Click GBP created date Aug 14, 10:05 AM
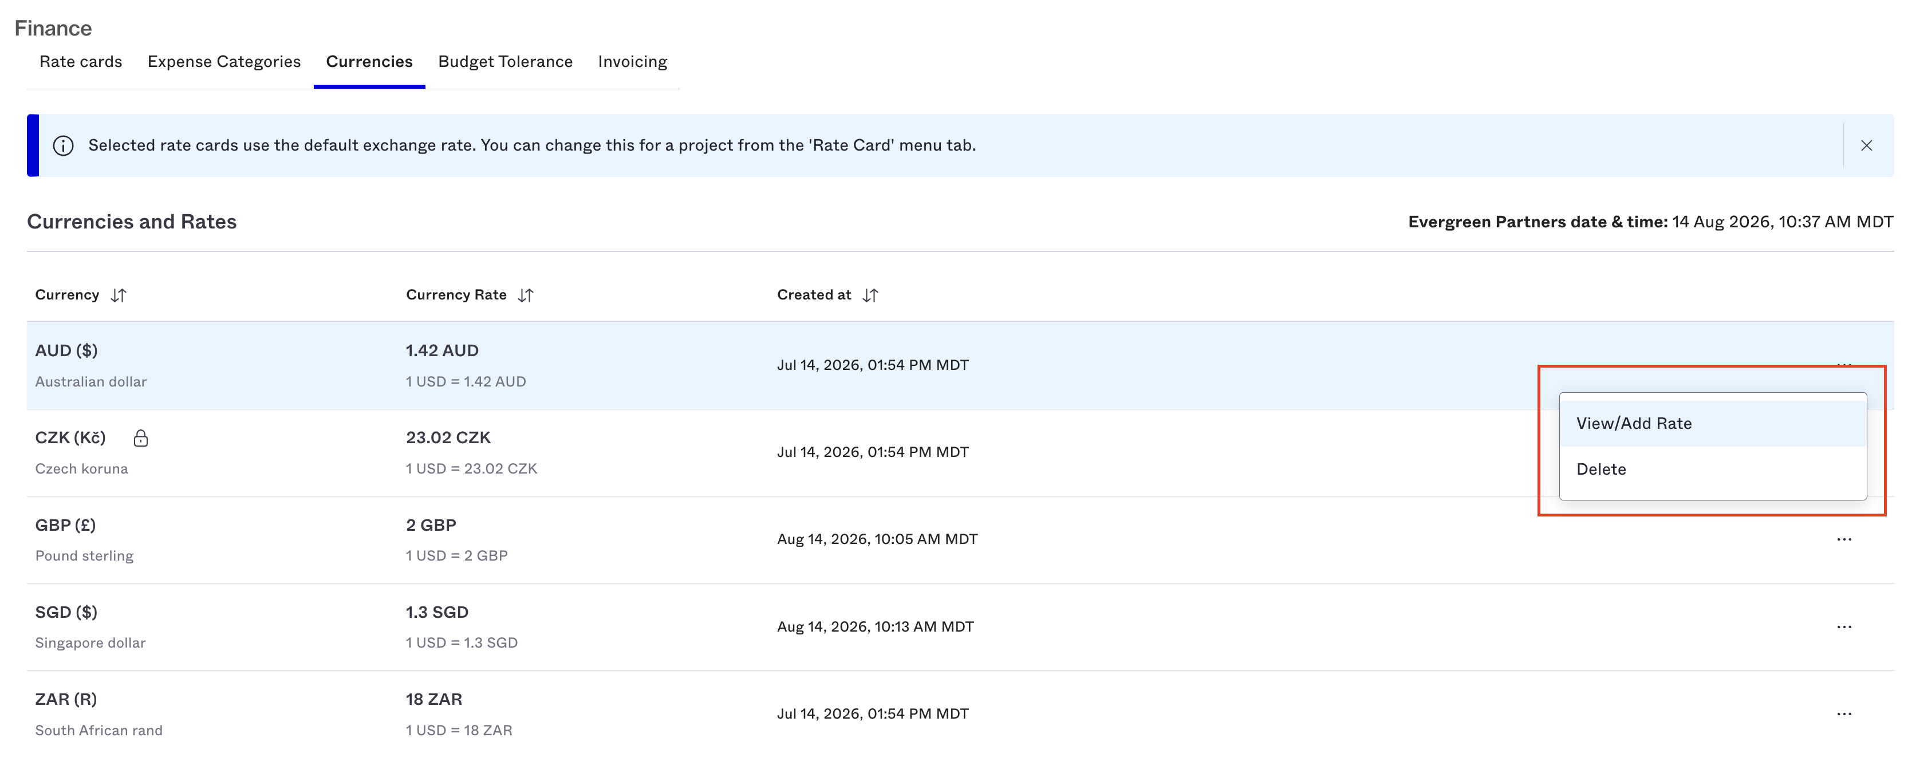This screenshot has width=1908, height=765. tap(877, 539)
